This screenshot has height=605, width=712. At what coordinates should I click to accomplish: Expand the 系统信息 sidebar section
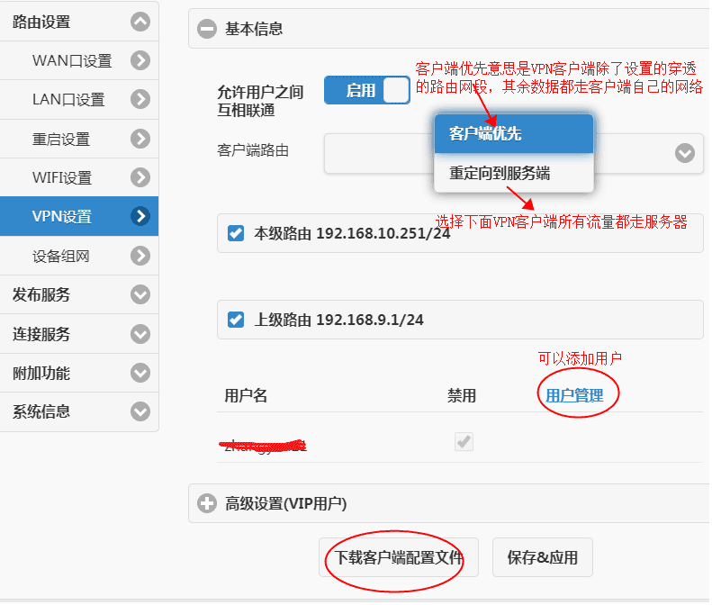click(x=140, y=411)
